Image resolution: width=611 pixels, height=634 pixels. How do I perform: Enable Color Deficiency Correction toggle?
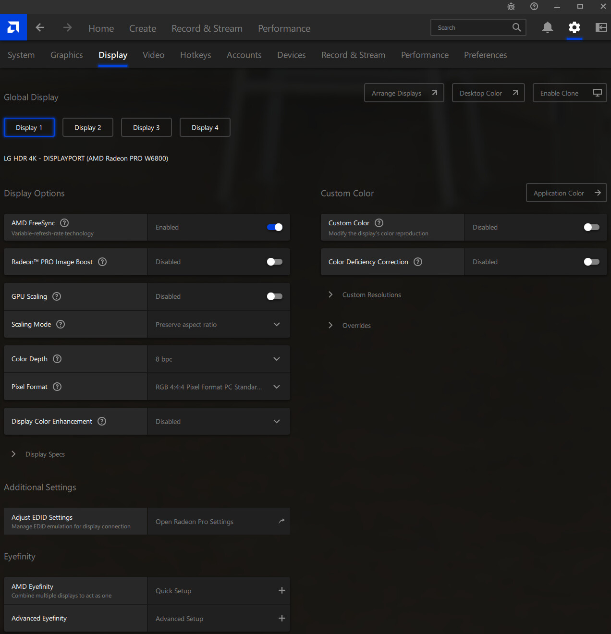pos(592,262)
